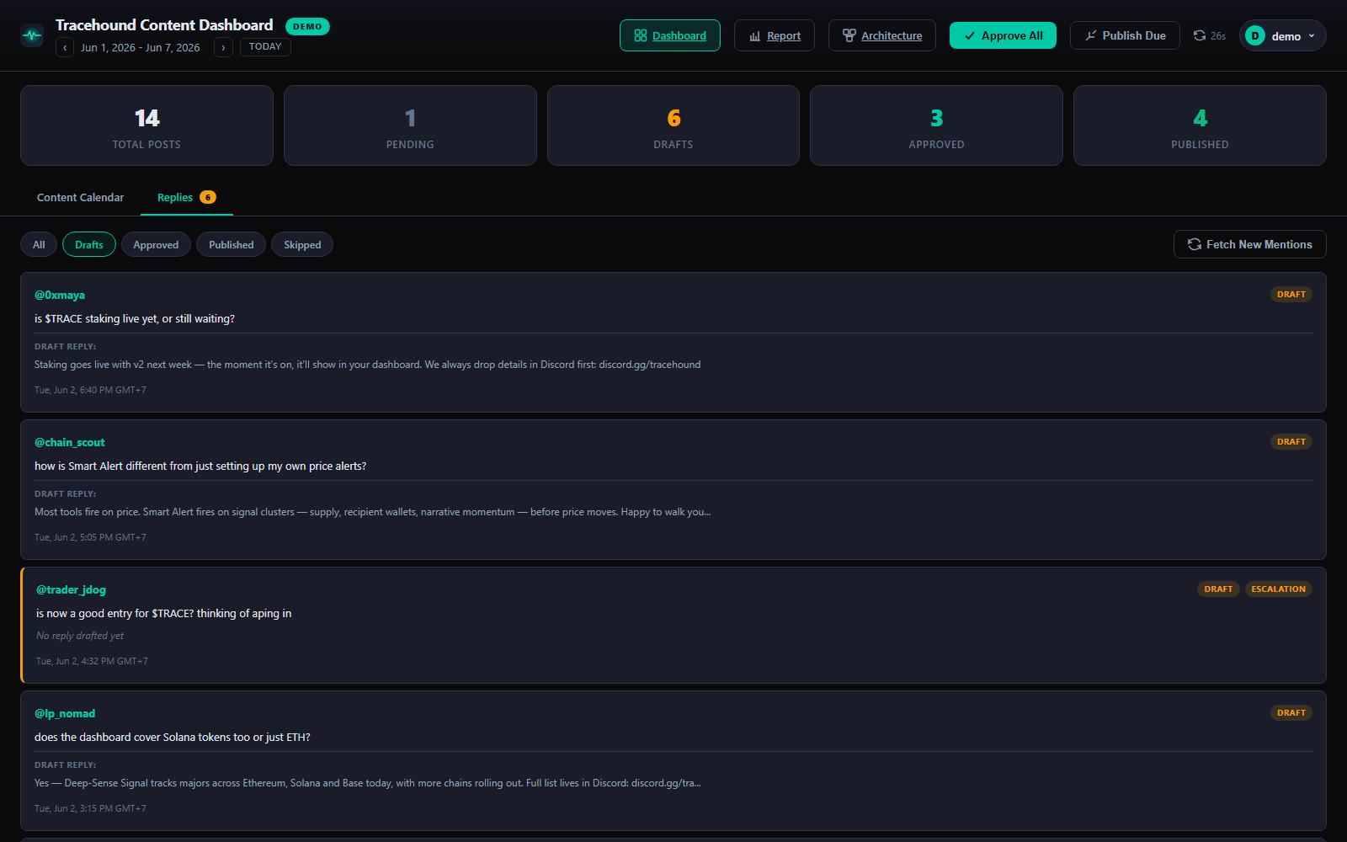Click the @trader_jdog username
Image resolution: width=1347 pixels, height=842 pixels.
coord(71,589)
